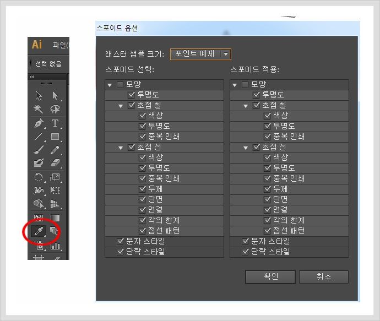Uncheck 두께 under 스포이드 선택
Image resolution: width=380 pixels, height=321 pixels.
pyautogui.click(x=142, y=189)
